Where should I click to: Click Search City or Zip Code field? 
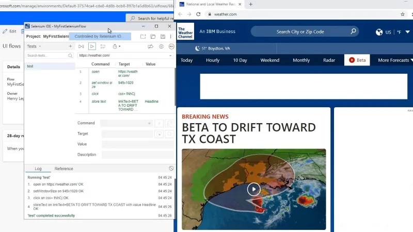pos(300,31)
